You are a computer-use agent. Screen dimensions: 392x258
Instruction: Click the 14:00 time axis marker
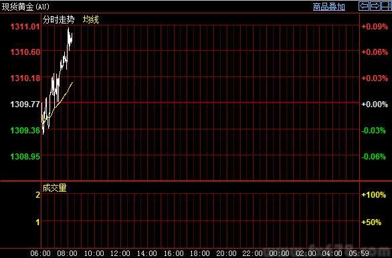point(146,253)
